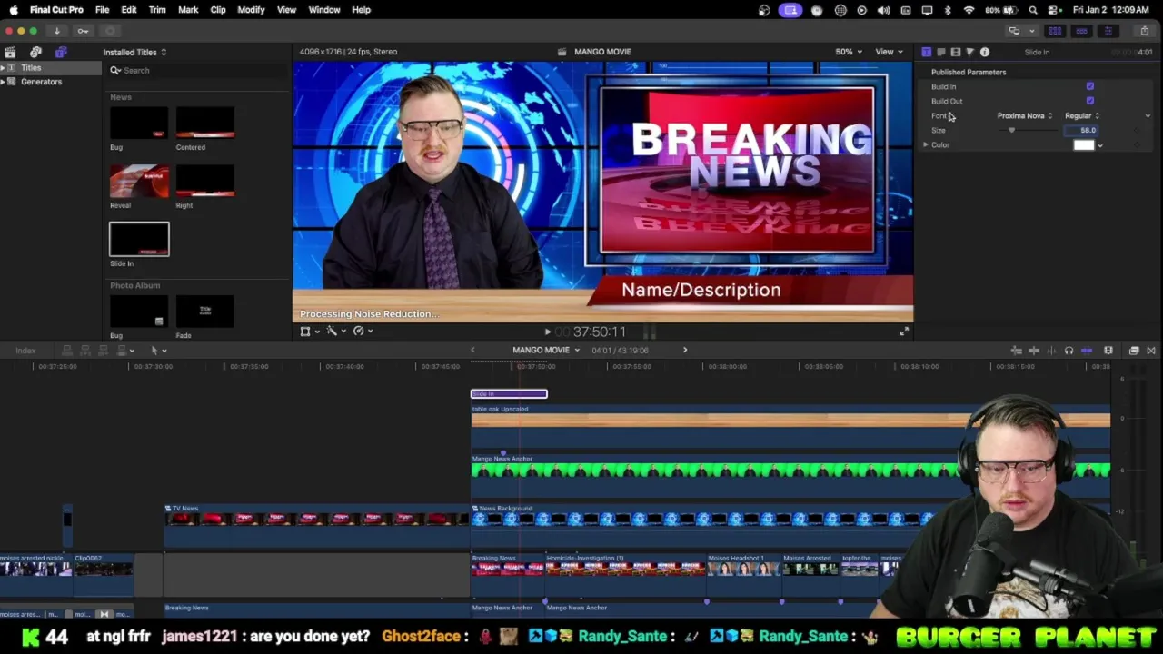Expand the Titles category in sidebar
This screenshot has width=1163, height=654.
(4, 68)
